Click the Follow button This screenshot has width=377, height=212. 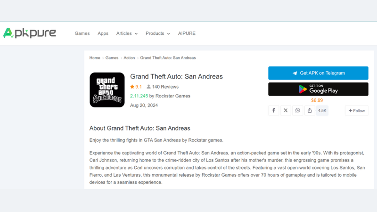[x=357, y=111]
